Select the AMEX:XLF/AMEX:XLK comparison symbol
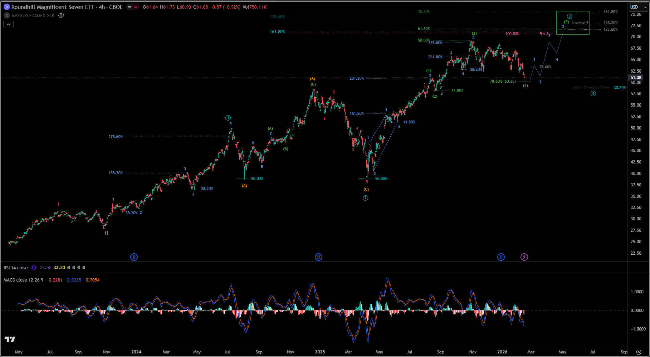The width and height of the screenshot is (650, 357). tap(33, 15)
